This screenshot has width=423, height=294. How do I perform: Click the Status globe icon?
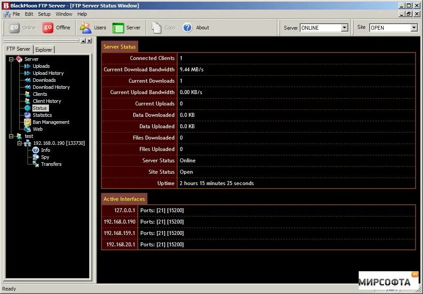pyautogui.click(x=28, y=108)
